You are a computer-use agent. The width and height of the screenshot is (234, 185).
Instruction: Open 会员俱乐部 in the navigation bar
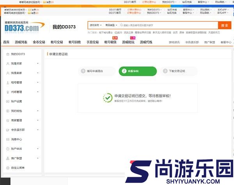pos(192,42)
